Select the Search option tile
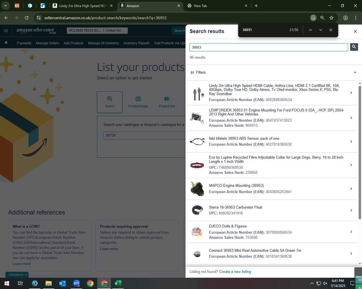The height and width of the screenshot is (289, 362). pyautogui.click(x=110, y=102)
